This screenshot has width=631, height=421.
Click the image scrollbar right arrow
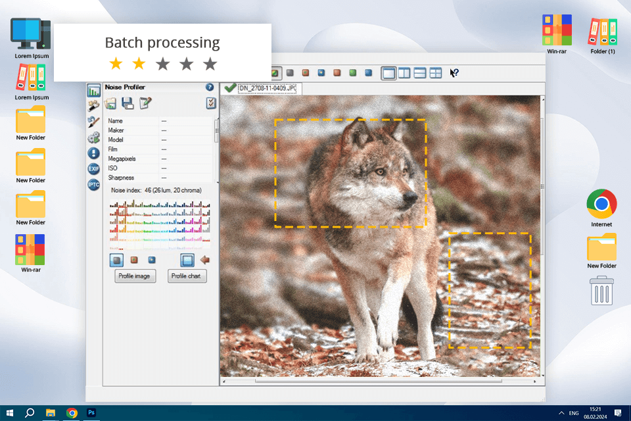tap(535, 381)
